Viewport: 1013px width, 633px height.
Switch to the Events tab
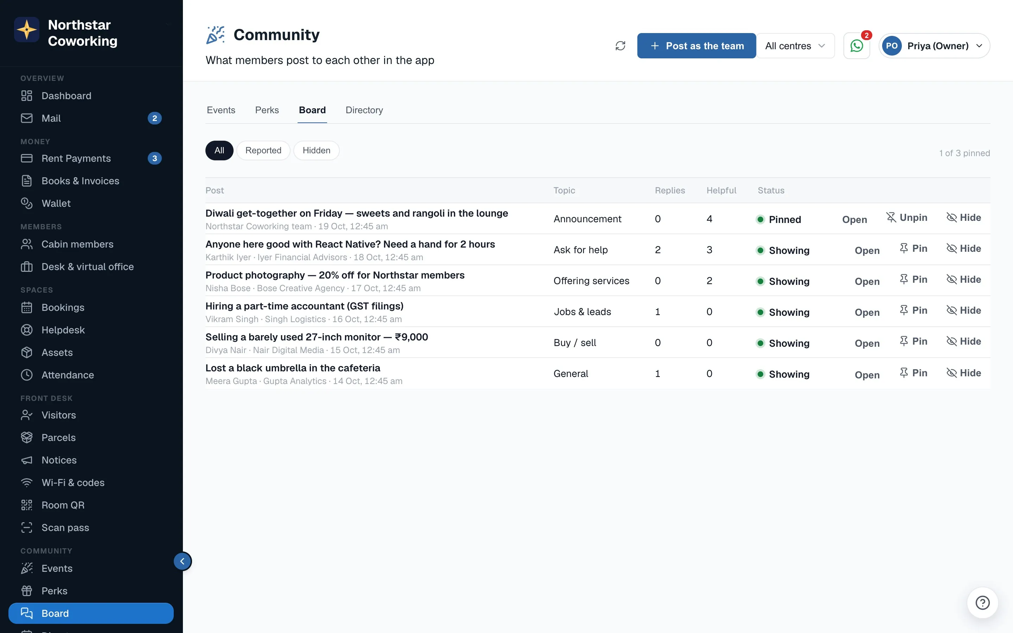point(221,110)
